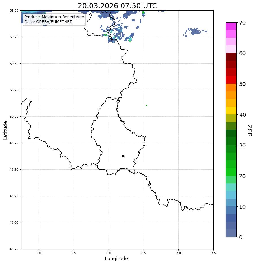The image size is (256, 264).
Task: Click the colorbar tick label '60'
Action: (x=242, y=53)
